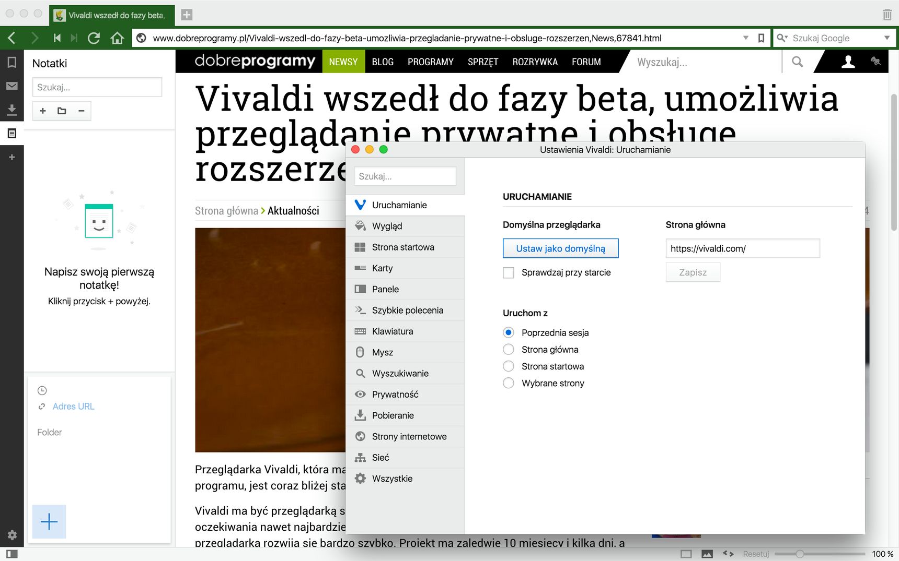Add a web panel with plus icon
The width and height of the screenshot is (899, 561).
[11, 157]
